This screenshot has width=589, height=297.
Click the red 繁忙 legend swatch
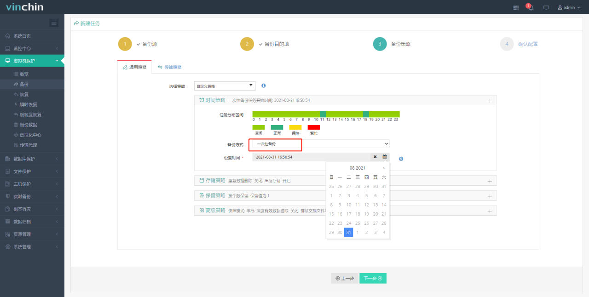point(314,127)
